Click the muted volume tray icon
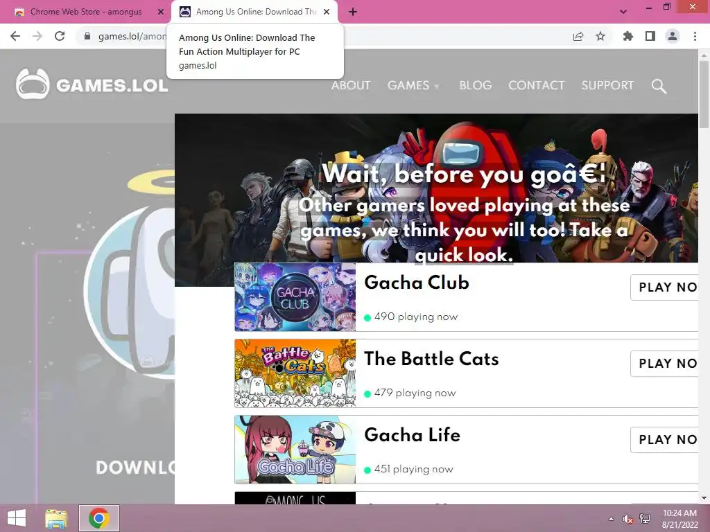Screen dimensions: 710x532 627,519
